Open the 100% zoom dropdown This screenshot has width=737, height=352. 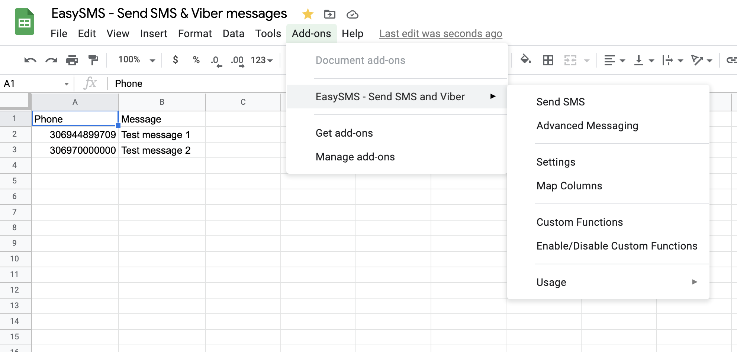click(x=136, y=60)
